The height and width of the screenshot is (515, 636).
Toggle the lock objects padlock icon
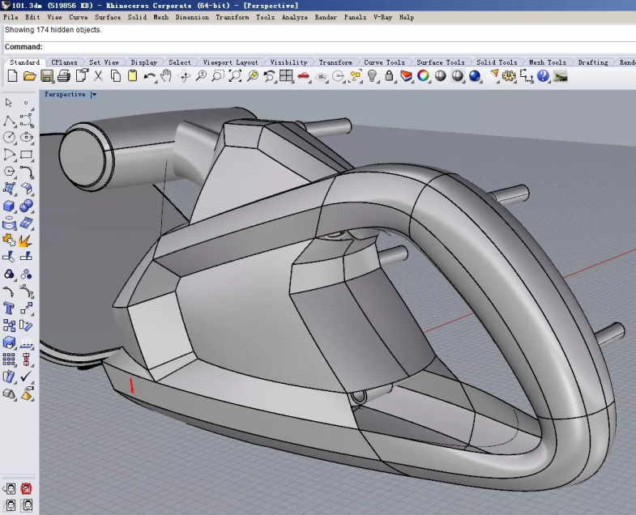point(389,76)
